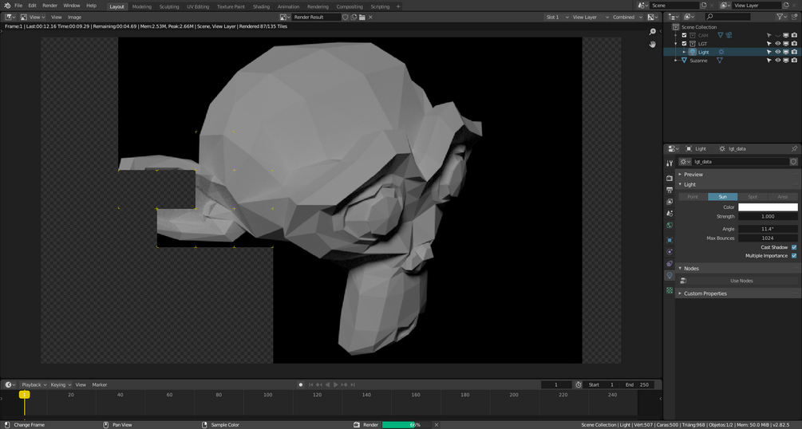Viewport: 802px width, 429px height.
Task: Click open image folder icon
Action: point(362,17)
